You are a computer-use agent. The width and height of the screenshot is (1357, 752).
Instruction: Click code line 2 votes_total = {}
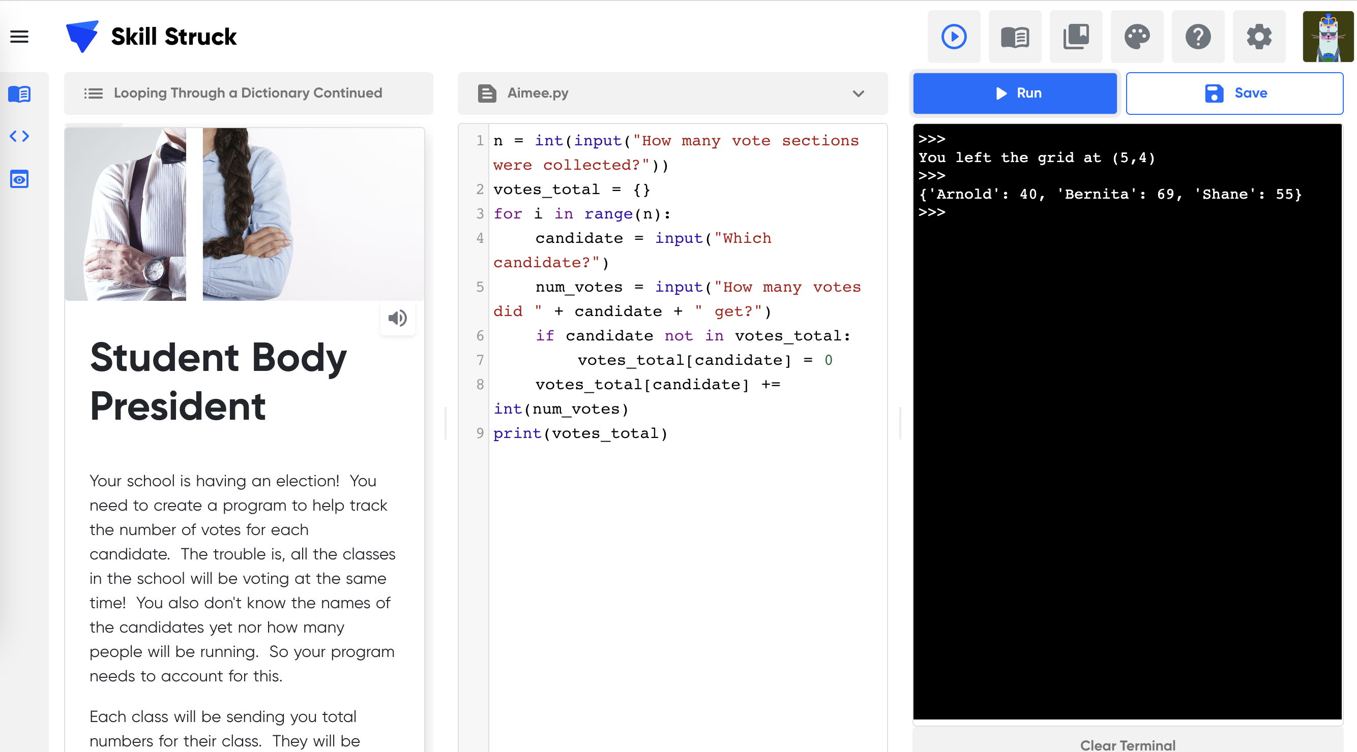(572, 190)
